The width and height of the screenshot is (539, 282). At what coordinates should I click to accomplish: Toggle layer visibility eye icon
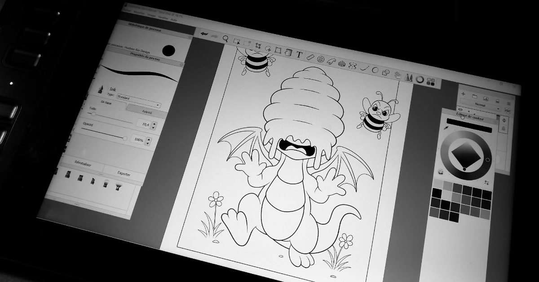coord(461,109)
